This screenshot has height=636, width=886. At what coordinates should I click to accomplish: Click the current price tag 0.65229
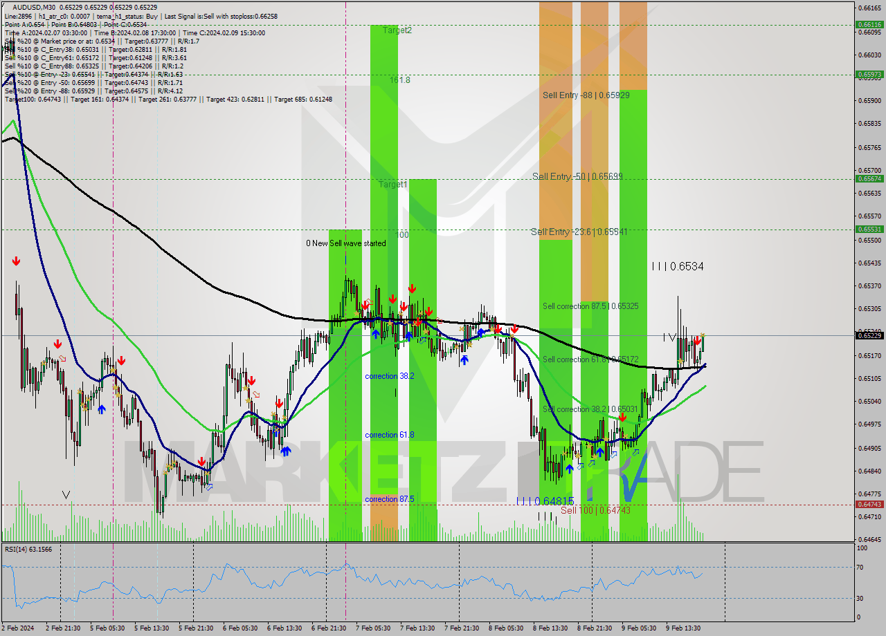coord(869,335)
